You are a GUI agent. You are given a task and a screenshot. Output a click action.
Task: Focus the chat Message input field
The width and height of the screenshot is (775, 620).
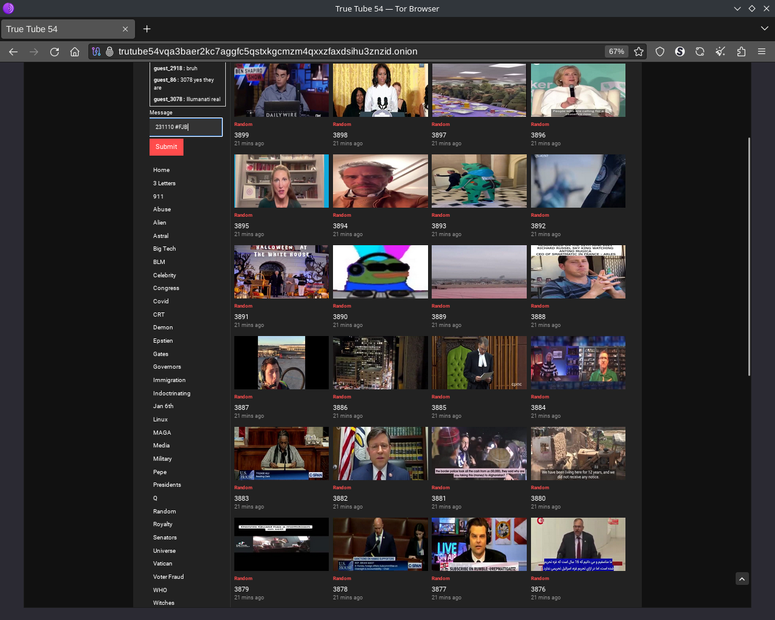click(x=186, y=127)
